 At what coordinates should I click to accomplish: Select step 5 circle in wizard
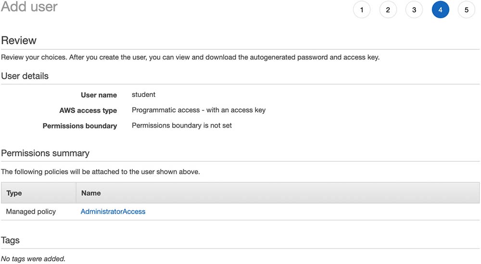click(x=466, y=10)
